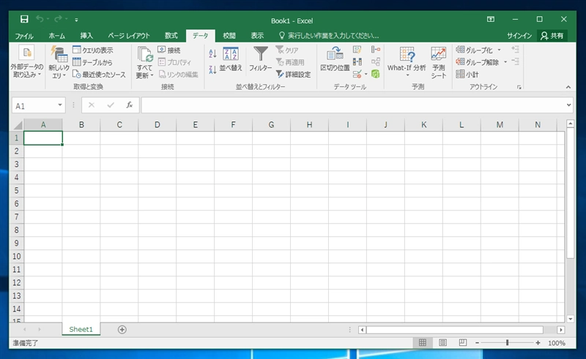Click the 共有 share button

[x=552, y=36]
